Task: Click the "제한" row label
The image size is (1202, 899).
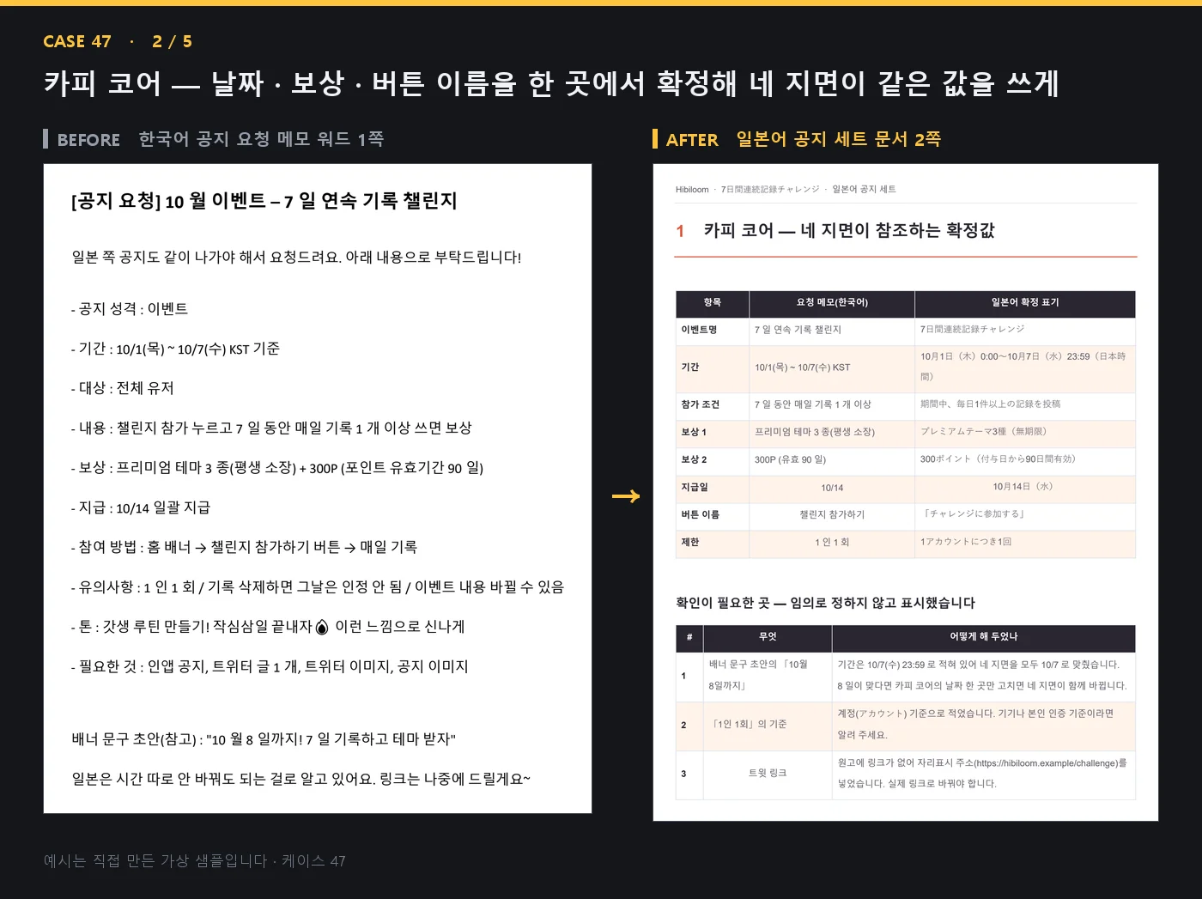Action: (690, 542)
